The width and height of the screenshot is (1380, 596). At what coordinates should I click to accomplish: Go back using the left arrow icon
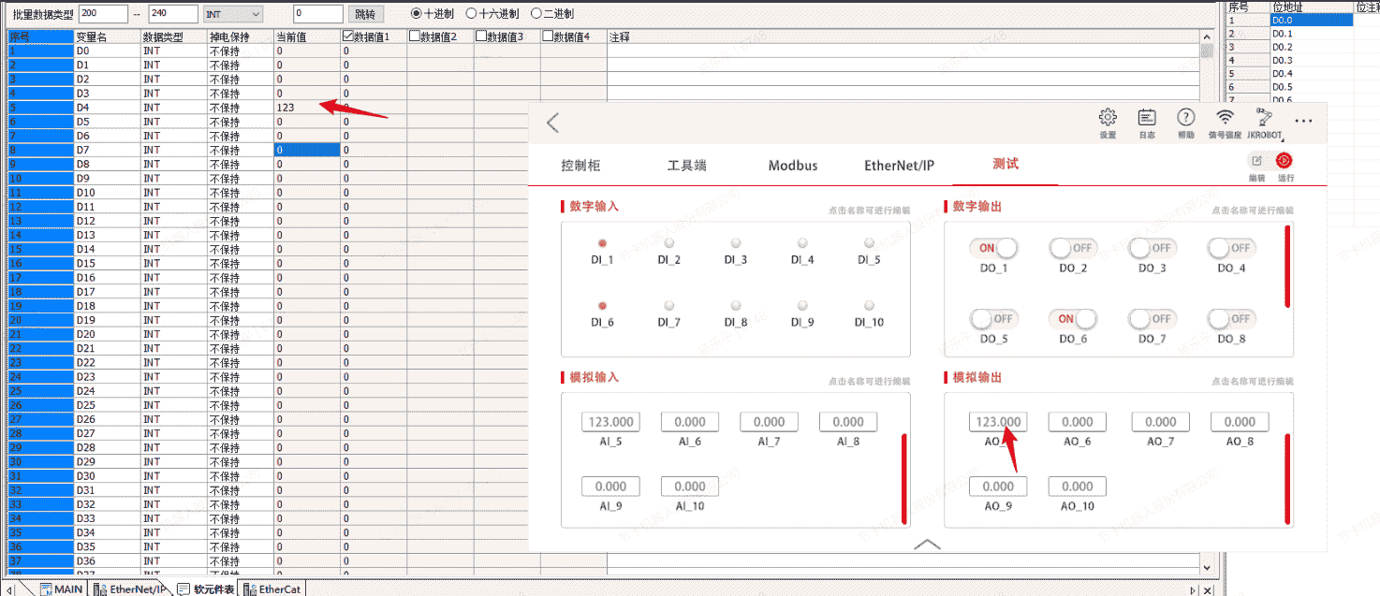pyautogui.click(x=552, y=123)
